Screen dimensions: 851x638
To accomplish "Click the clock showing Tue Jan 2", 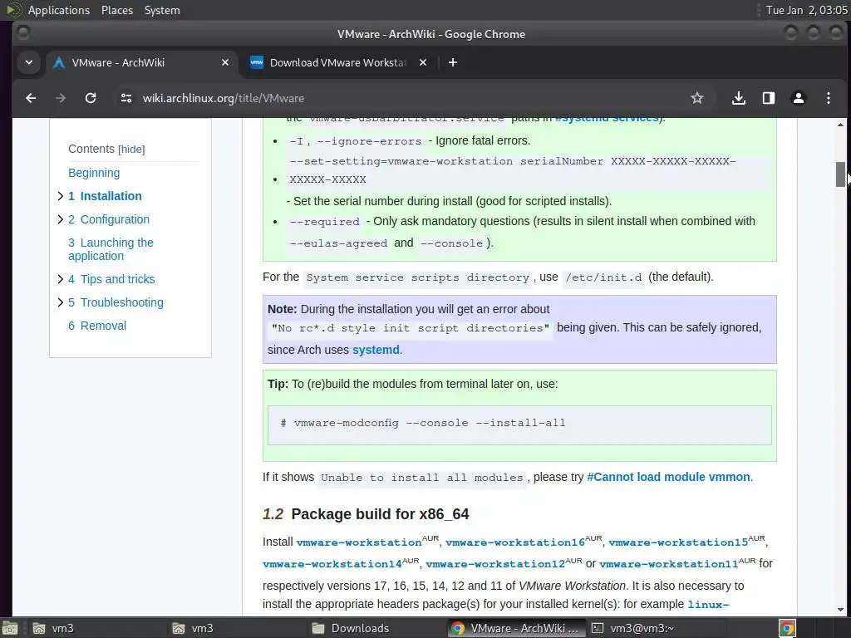I will tap(806, 10).
